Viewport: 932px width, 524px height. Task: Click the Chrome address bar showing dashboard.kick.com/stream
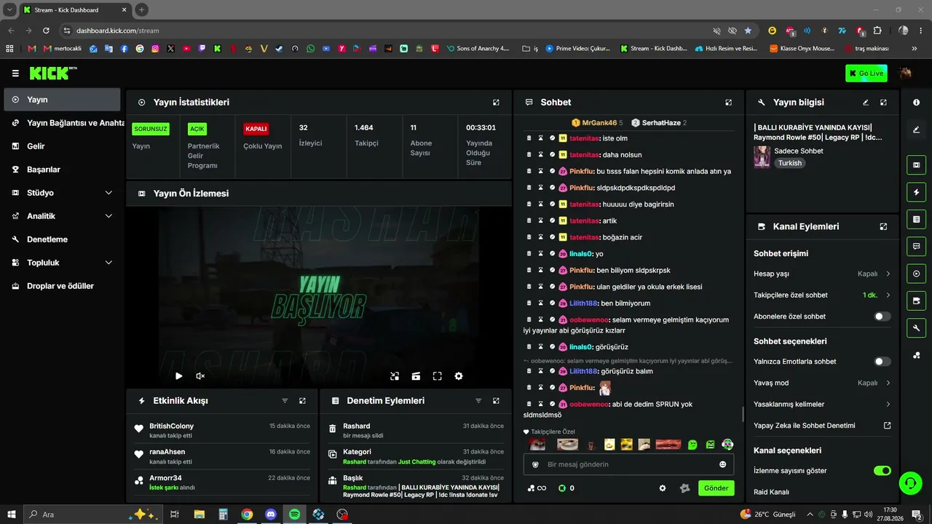coord(384,31)
